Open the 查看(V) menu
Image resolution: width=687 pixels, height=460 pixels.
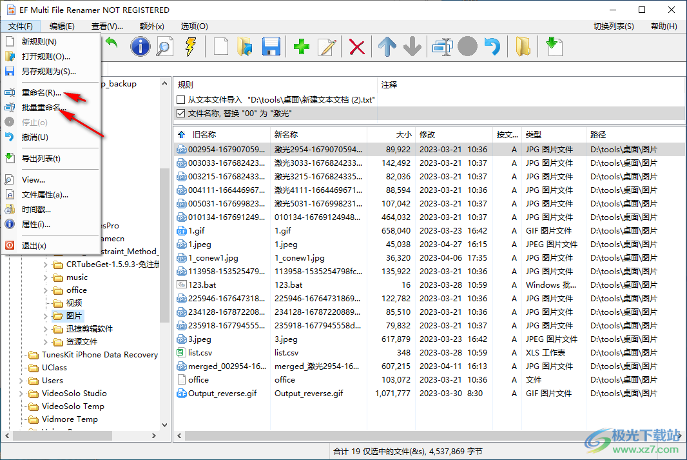[x=107, y=26]
